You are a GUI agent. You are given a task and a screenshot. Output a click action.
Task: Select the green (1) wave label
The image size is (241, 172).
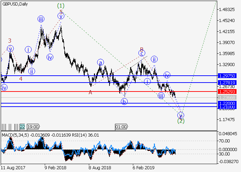[61, 6]
